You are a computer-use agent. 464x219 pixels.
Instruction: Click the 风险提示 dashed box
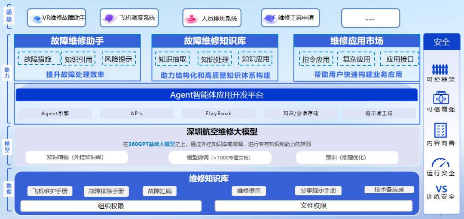119,59
